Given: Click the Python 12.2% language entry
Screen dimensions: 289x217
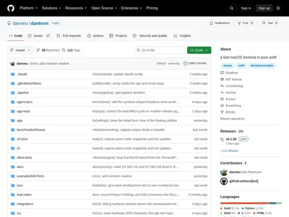Looking at the screenshot, I should pos(252,208).
